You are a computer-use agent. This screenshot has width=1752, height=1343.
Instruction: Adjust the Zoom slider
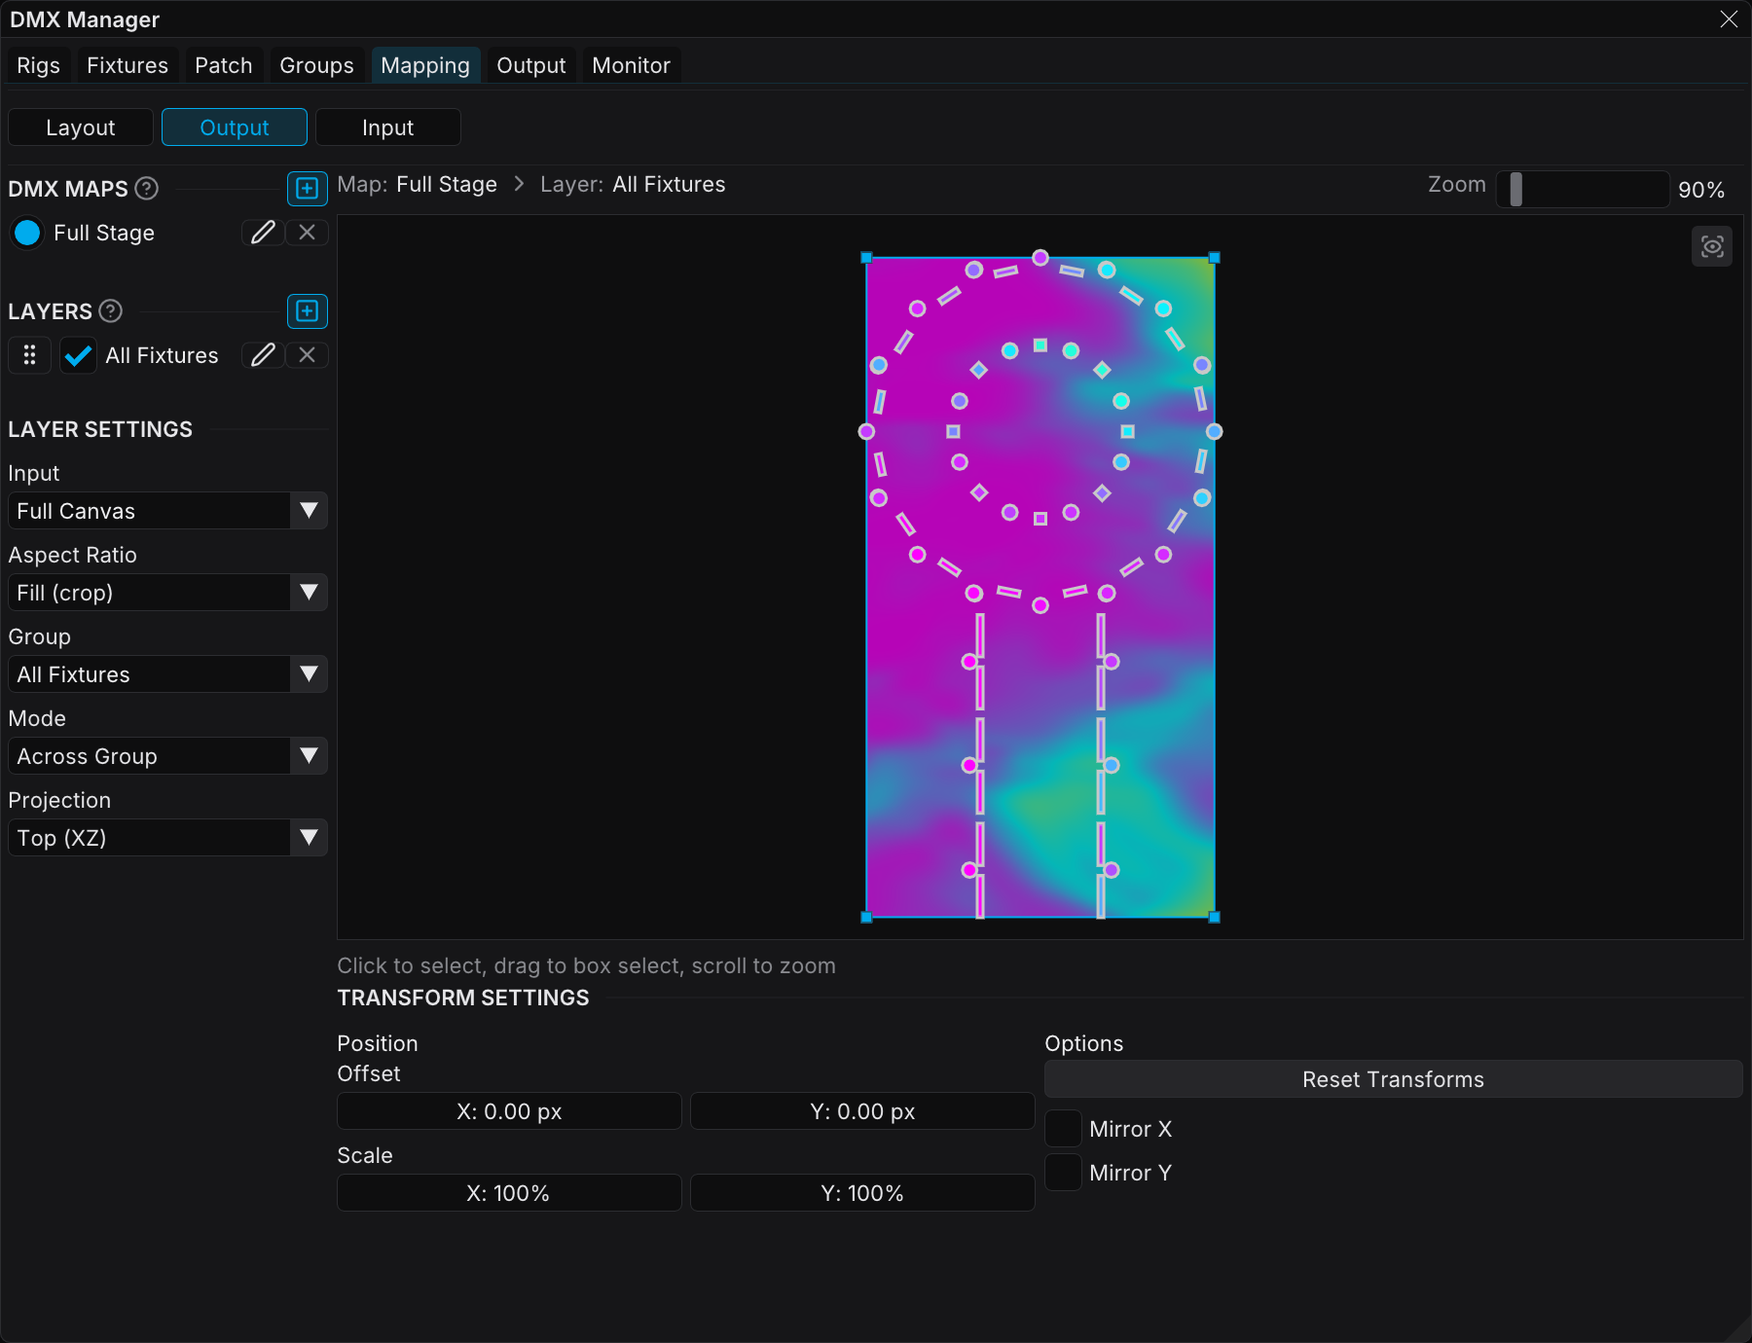1583,189
